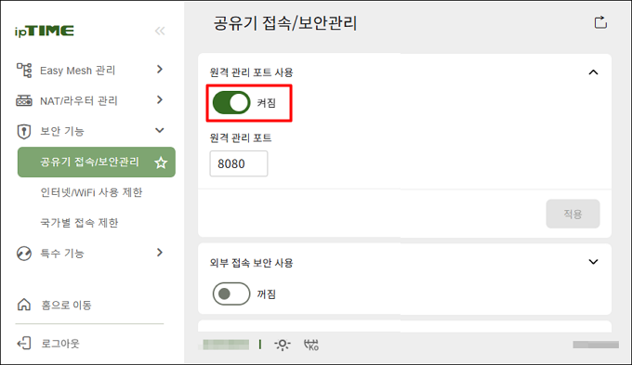This screenshot has height=365, width=632.
Task: Enable 외부 접속 보안 사용 toggle
Action: 231,293
